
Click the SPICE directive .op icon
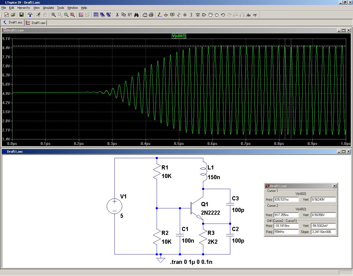click(255, 15)
